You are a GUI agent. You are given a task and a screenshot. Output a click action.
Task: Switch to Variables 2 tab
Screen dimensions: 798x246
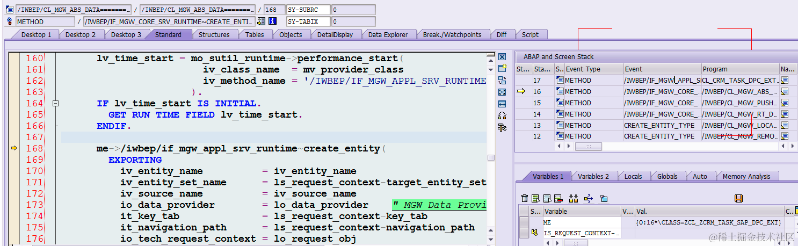pyautogui.click(x=593, y=176)
